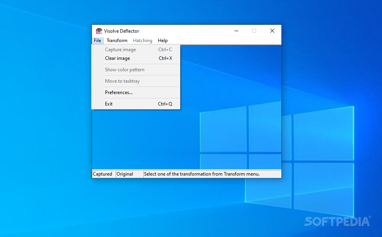Choose Capture image from File menu
Viewport: 382px width, 237px height.
coord(136,50)
